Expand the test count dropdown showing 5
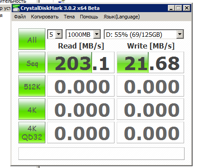 coord(59,34)
